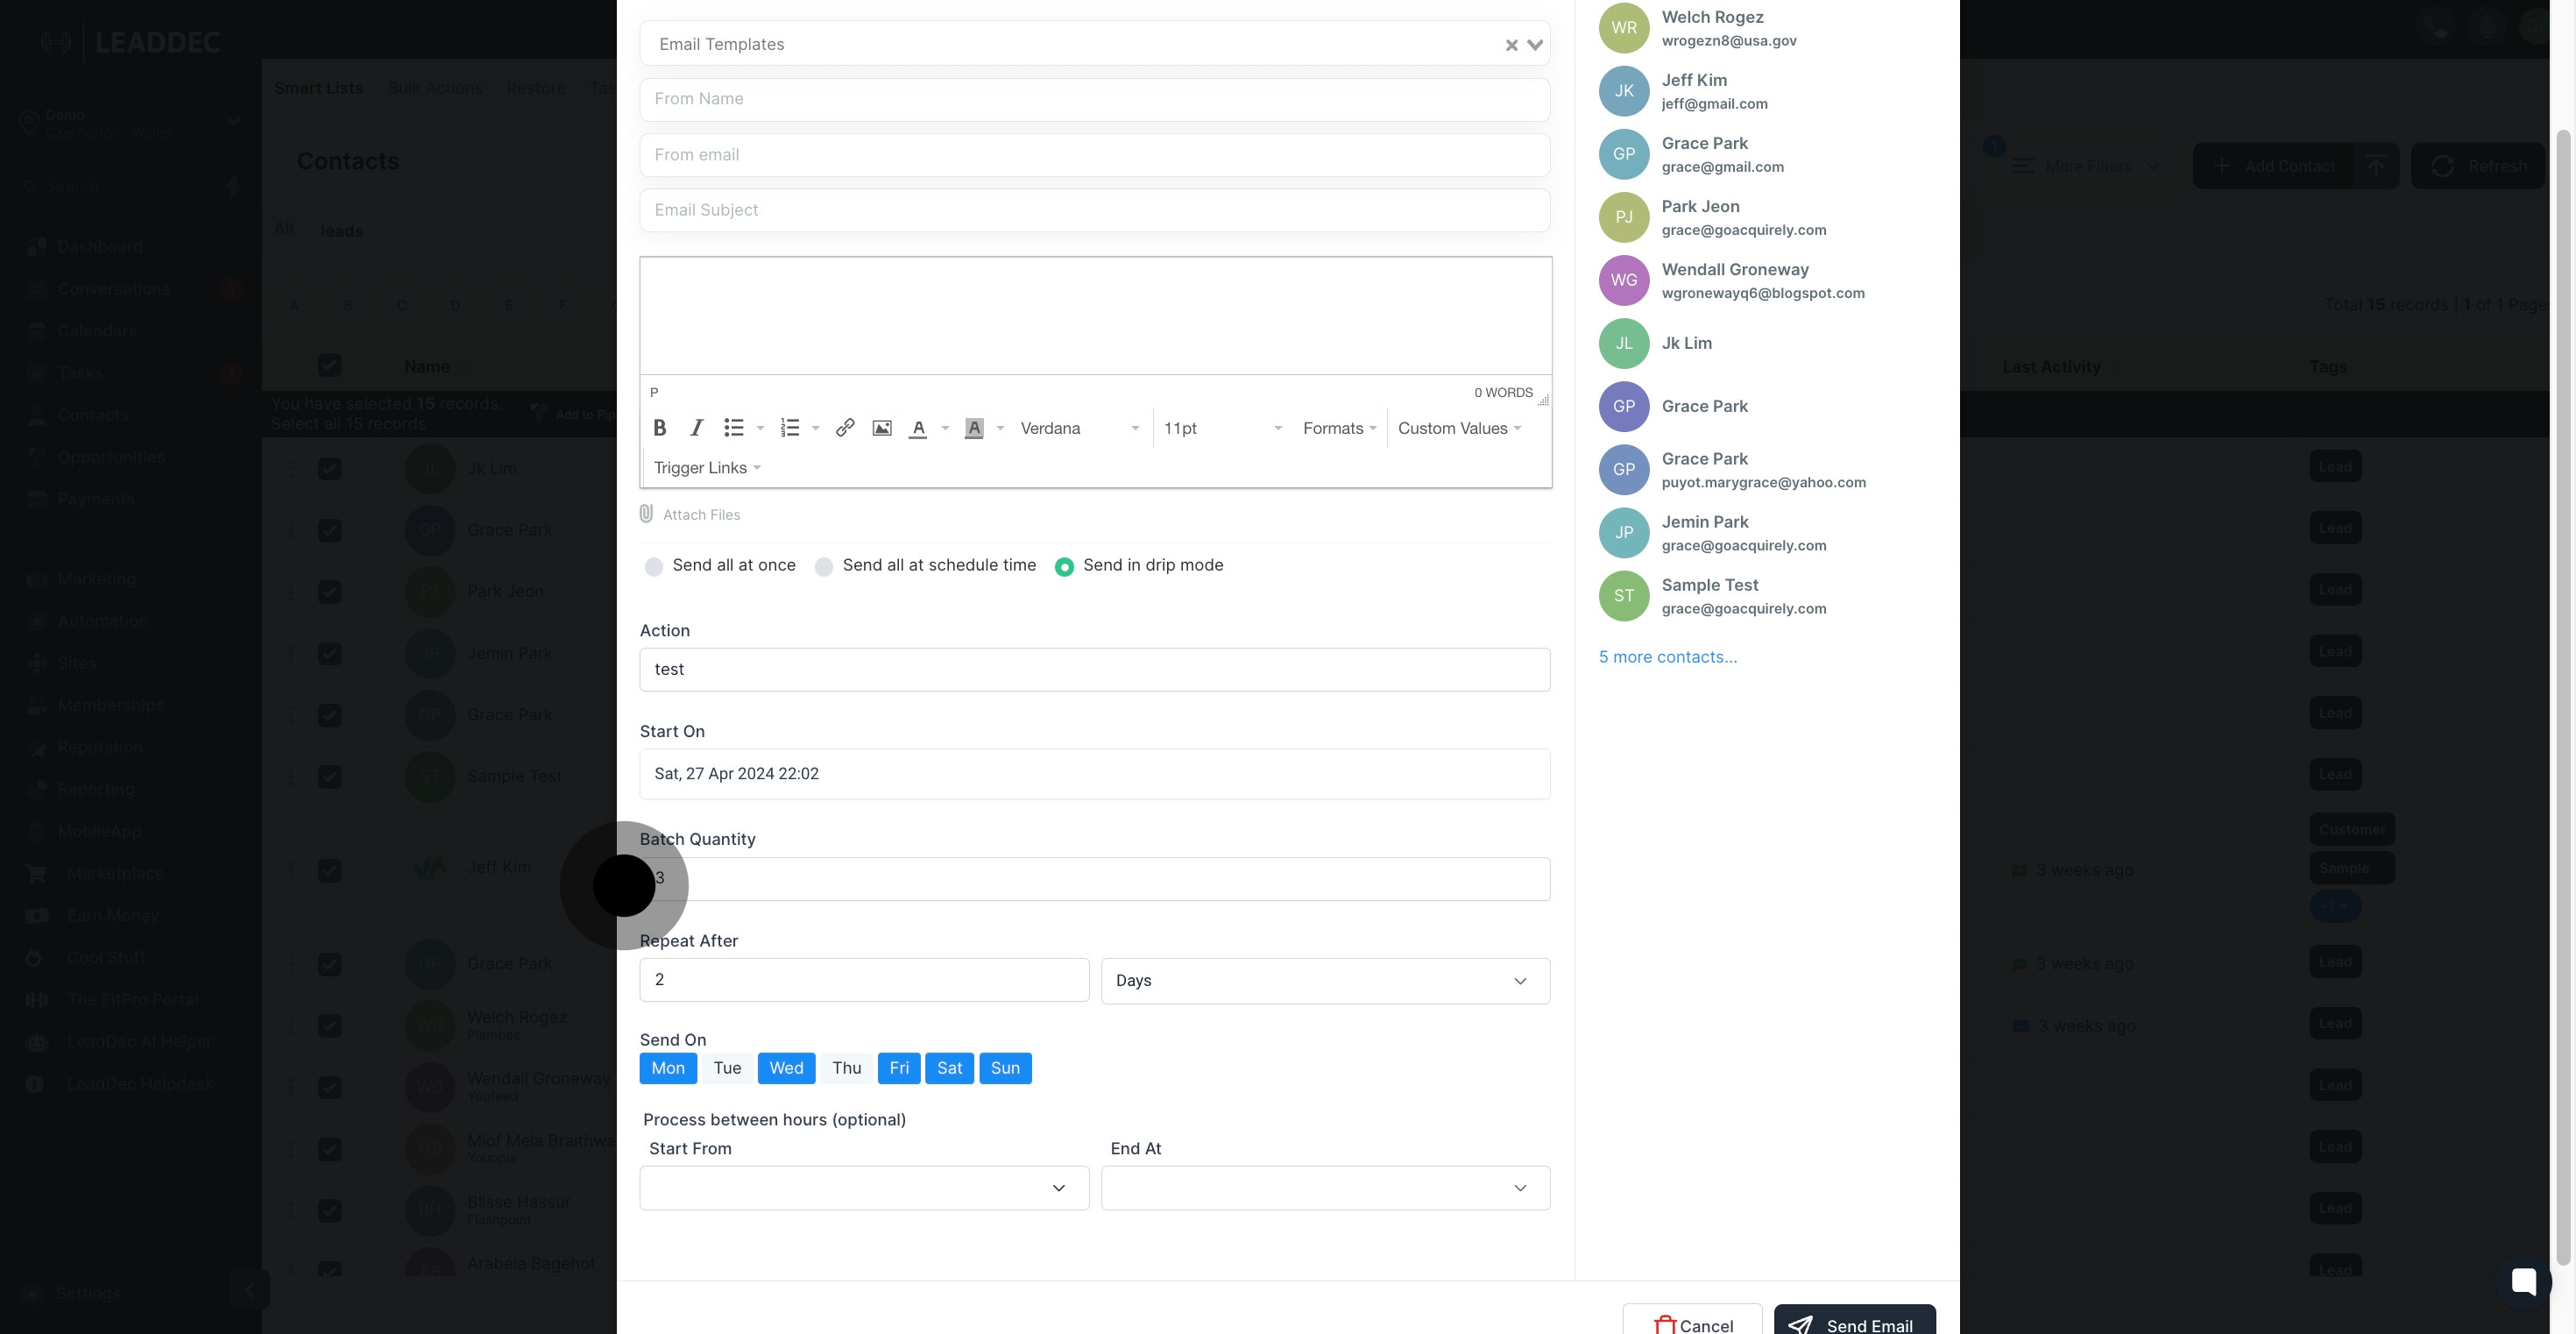The width and height of the screenshot is (2576, 1334).
Task: Open Bulk Actions tab in background page
Action: [x=435, y=88]
